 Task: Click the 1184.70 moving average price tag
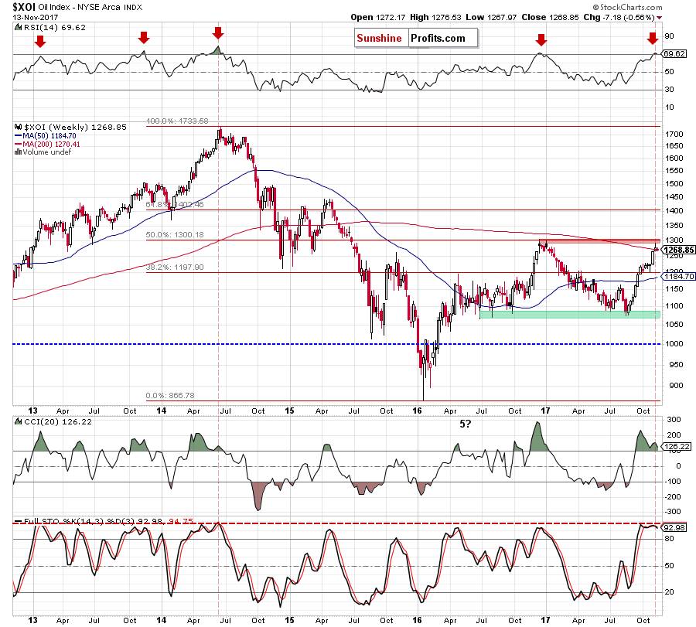tap(678, 277)
